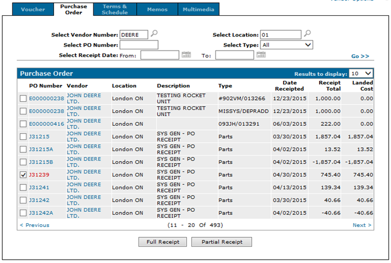Screen dimensions: 391x263
Task: Switch to the Memos tab
Action: click(158, 10)
